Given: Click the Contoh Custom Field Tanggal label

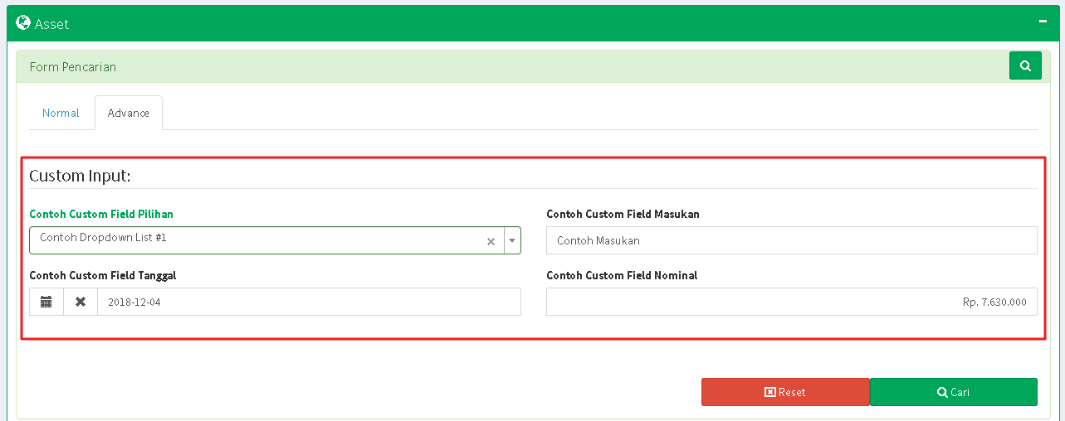Looking at the screenshot, I should [103, 275].
